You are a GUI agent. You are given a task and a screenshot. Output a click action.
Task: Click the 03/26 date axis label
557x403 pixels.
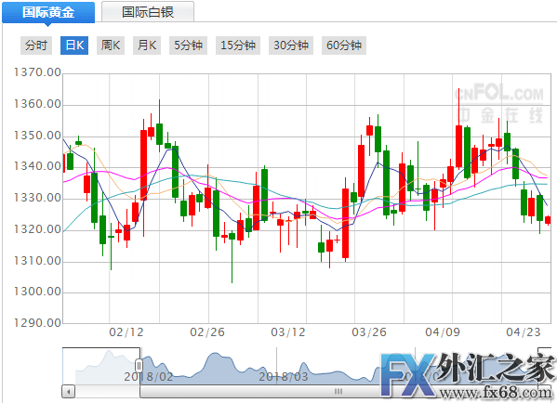coord(369,332)
